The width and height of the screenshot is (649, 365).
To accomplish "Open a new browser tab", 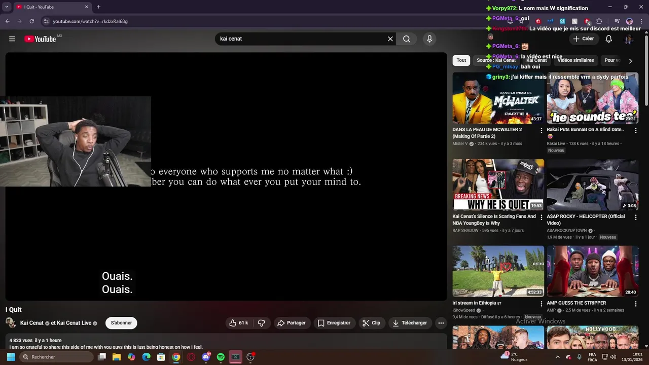I will pos(98,7).
